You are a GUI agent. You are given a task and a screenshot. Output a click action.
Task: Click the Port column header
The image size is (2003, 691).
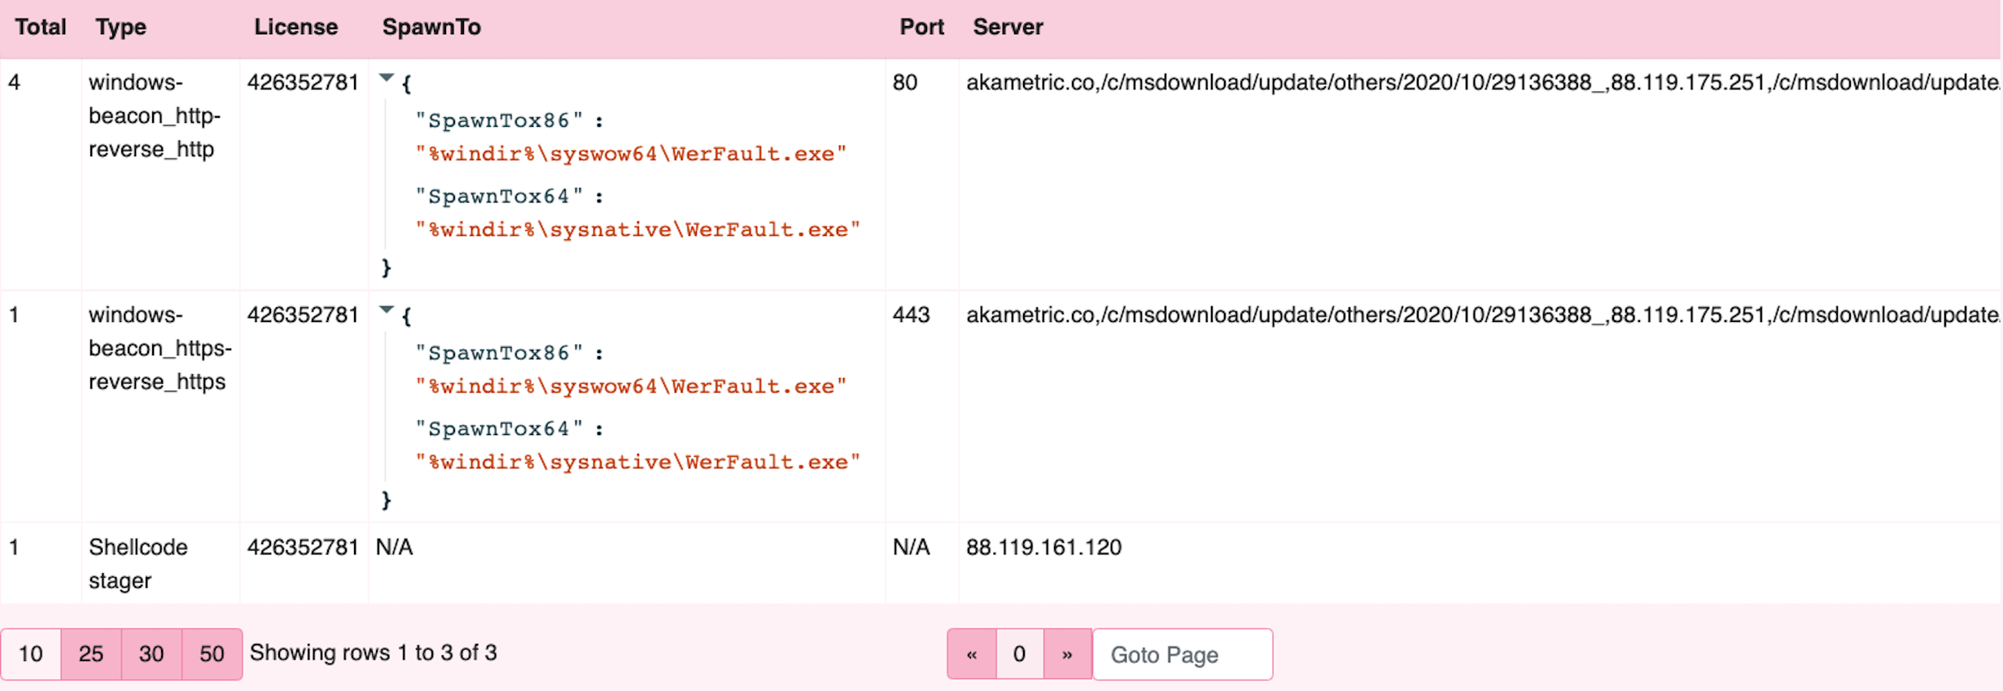[x=921, y=28]
